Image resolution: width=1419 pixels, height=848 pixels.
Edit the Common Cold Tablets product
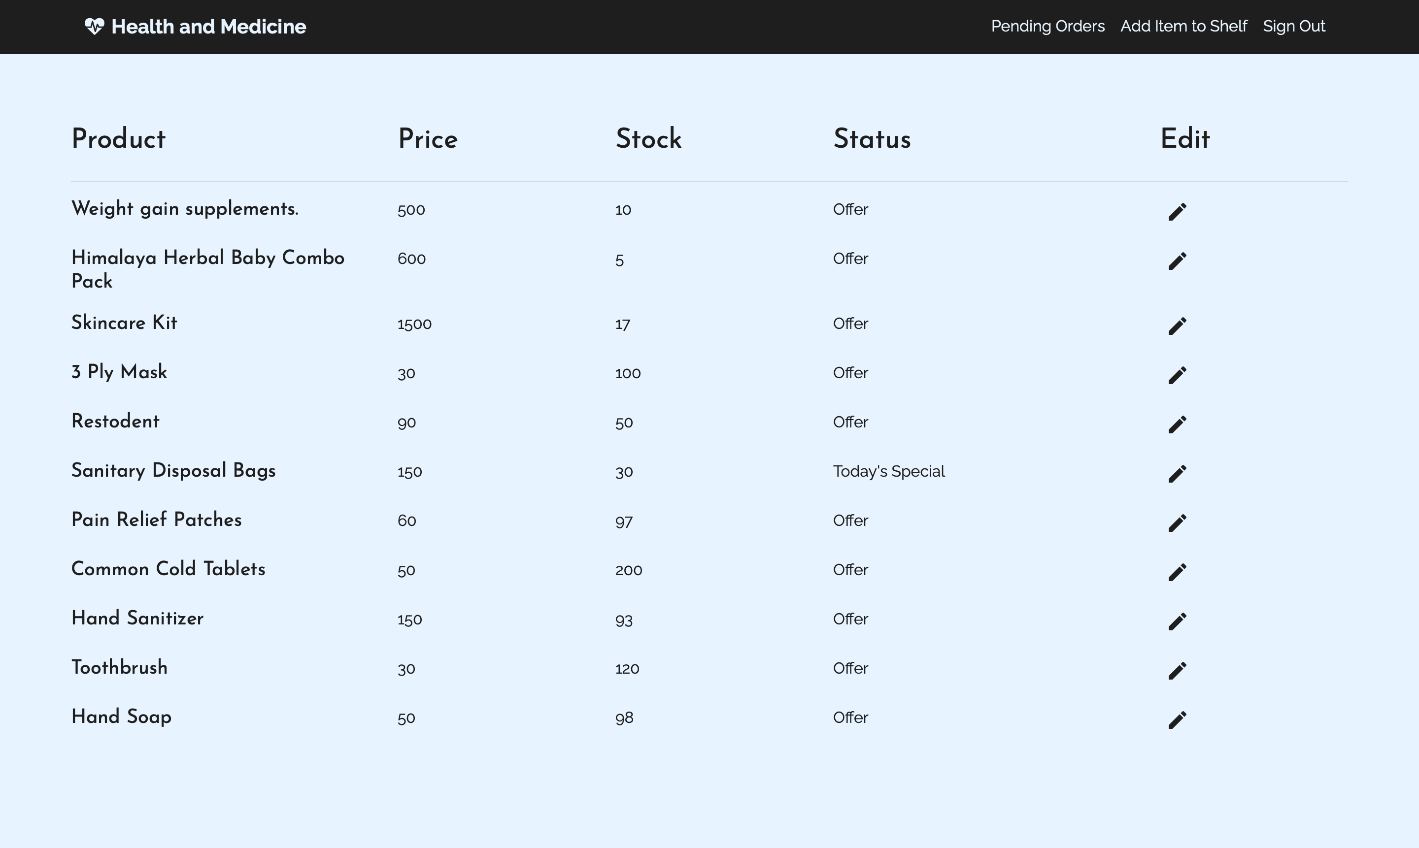[1177, 572]
